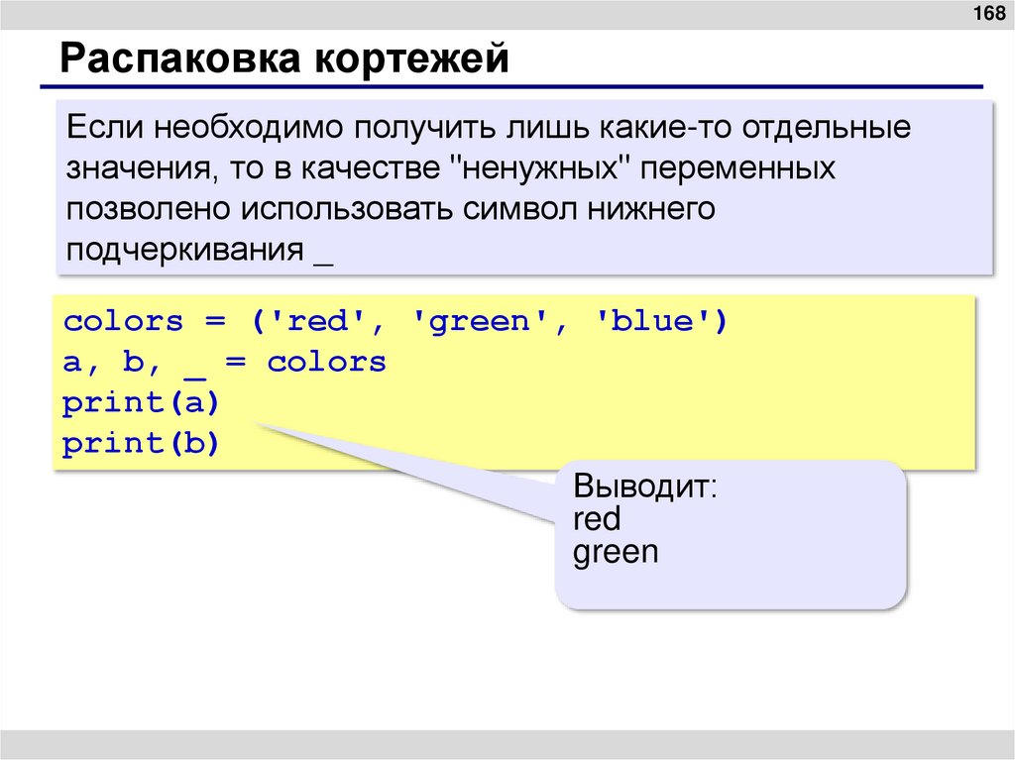Click the code line "a, b, _ = colors"
The height and width of the screenshot is (760, 1015).
point(224,363)
